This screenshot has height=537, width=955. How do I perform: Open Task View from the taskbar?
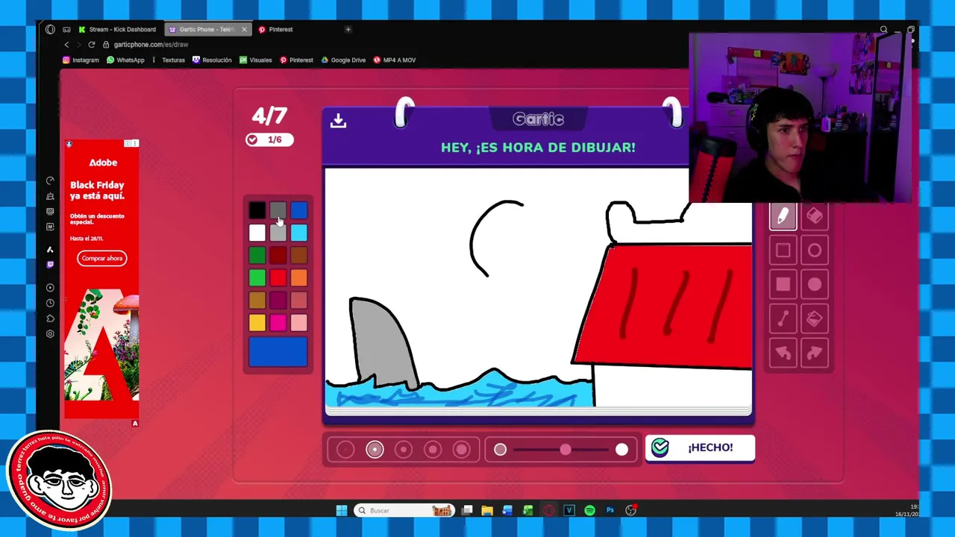[x=467, y=510]
